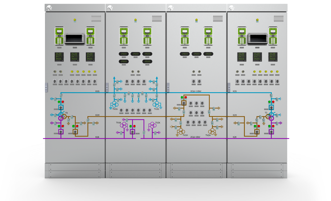Click the K2H bus label

tap(235, 115)
